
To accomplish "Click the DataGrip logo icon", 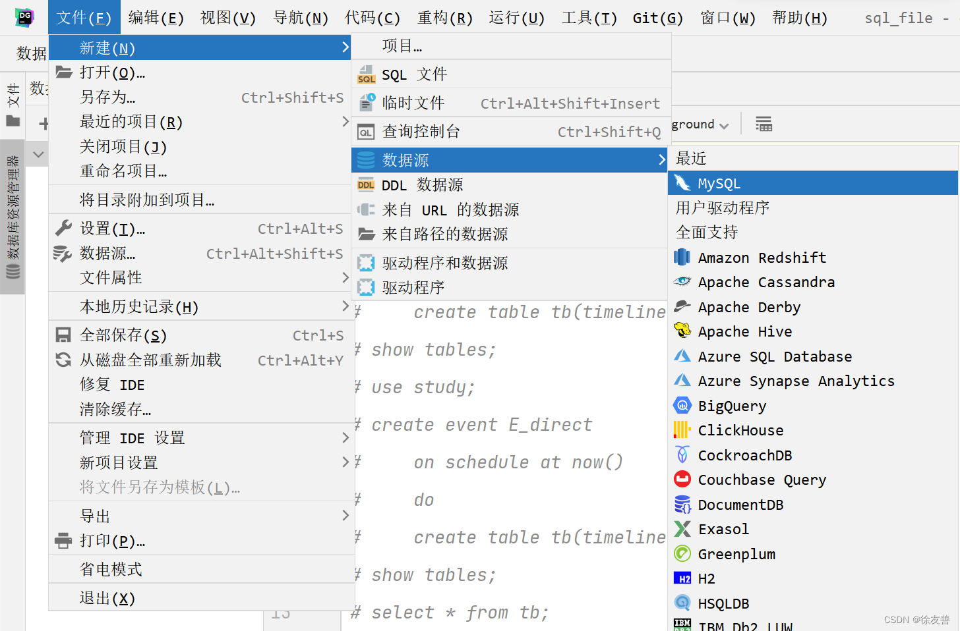I will pos(24,17).
